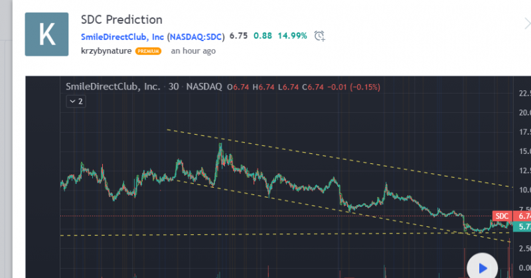This screenshot has height=278, width=531.
Task: Click the K user avatar
Action: tap(46, 34)
